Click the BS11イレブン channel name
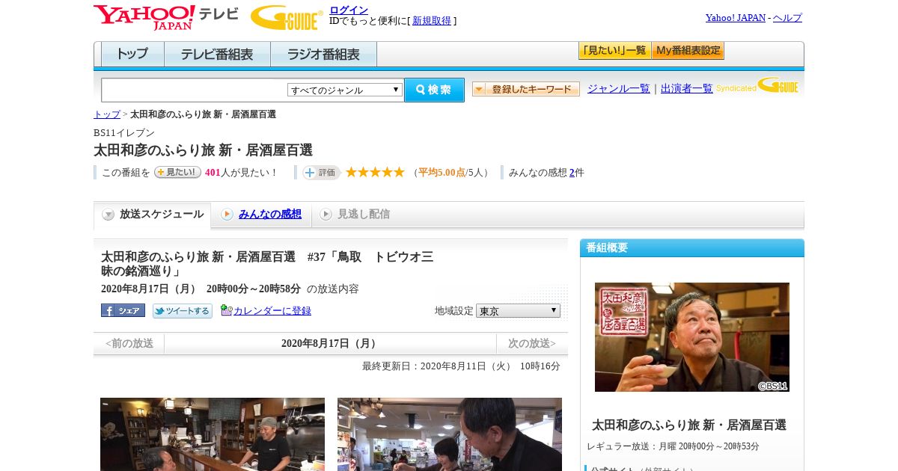 [x=124, y=133]
